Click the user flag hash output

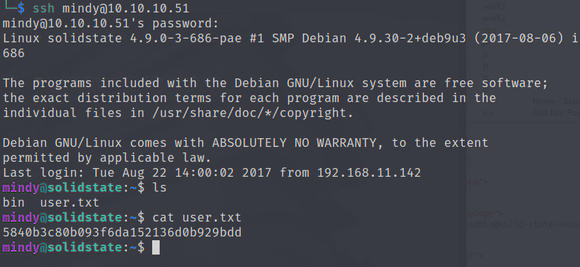point(122,233)
